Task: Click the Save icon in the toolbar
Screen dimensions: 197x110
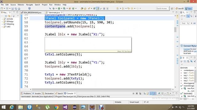Action: pos(13,9)
